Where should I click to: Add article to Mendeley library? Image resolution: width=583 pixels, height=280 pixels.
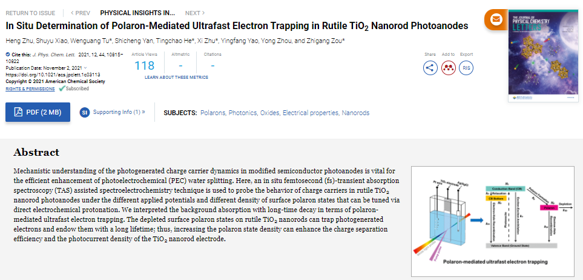coord(449,68)
